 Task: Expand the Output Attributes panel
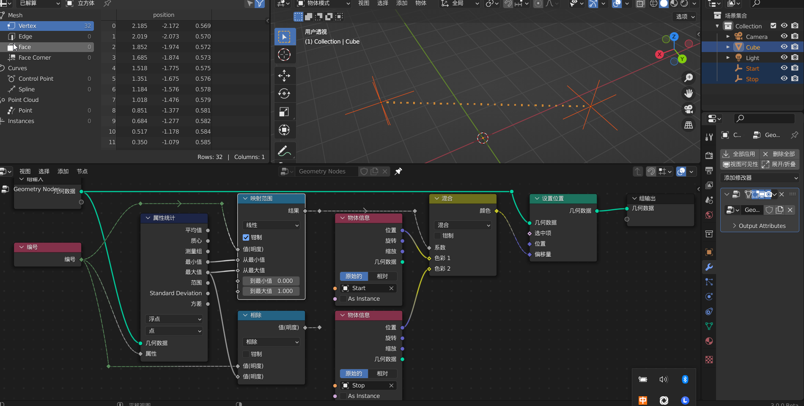760,226
